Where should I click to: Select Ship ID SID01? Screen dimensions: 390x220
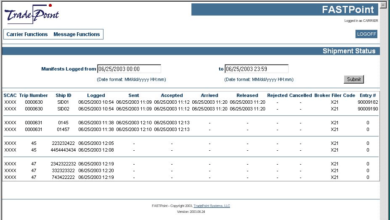[64, 102]
